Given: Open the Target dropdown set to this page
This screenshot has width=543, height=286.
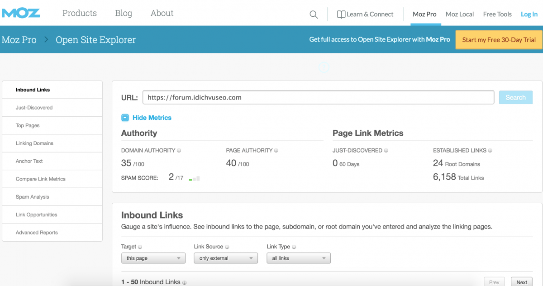Looking at the screenshot, I should [153, 258].
